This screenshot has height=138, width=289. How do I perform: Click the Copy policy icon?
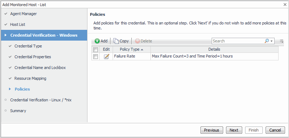(116, 41)
